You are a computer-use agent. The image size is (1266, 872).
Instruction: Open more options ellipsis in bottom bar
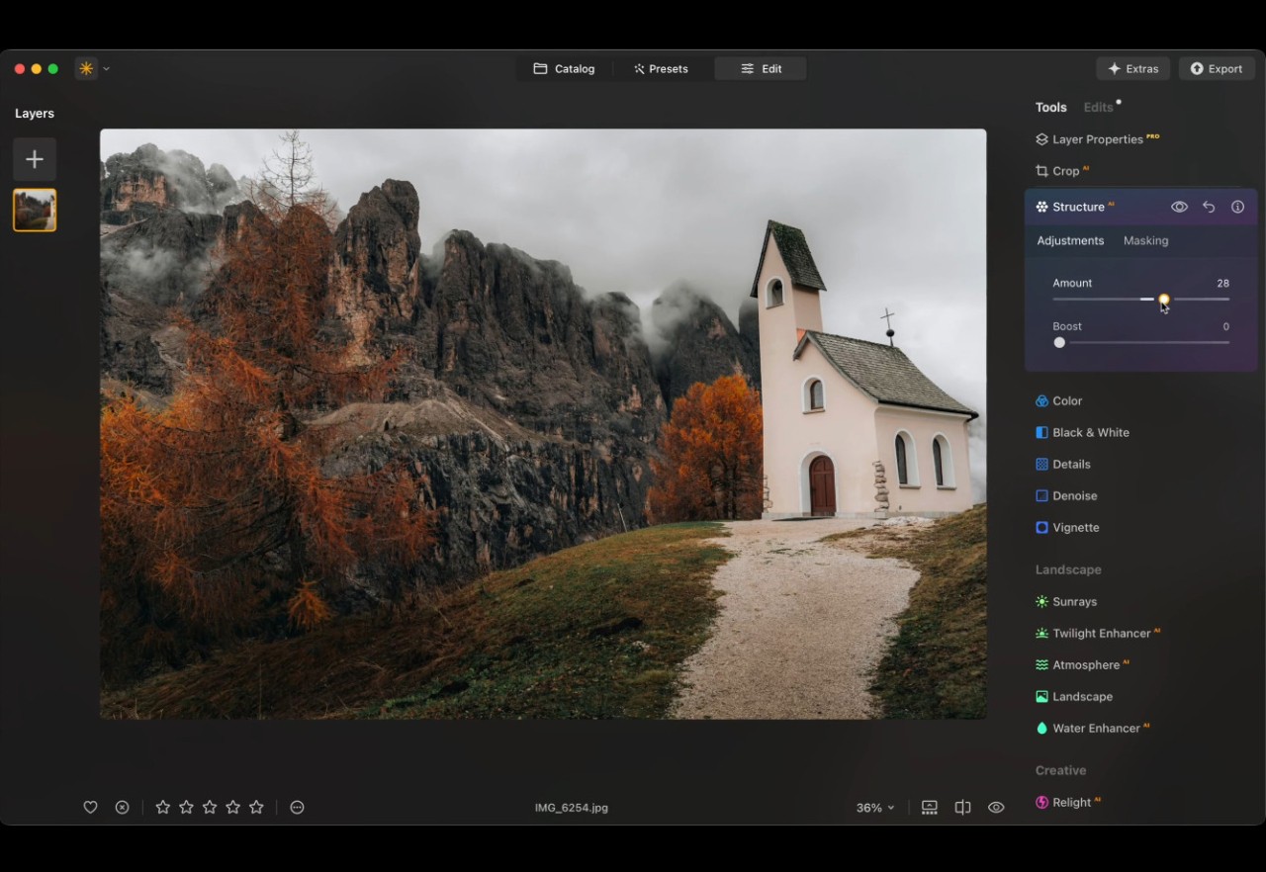tap(297, 807)
